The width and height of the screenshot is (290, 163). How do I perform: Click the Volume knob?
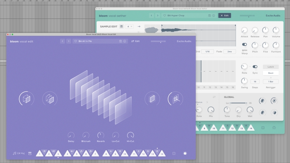click(276, 30)
